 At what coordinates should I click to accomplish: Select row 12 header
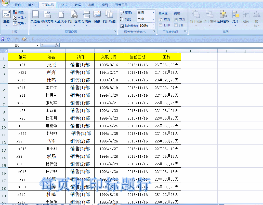4,141
